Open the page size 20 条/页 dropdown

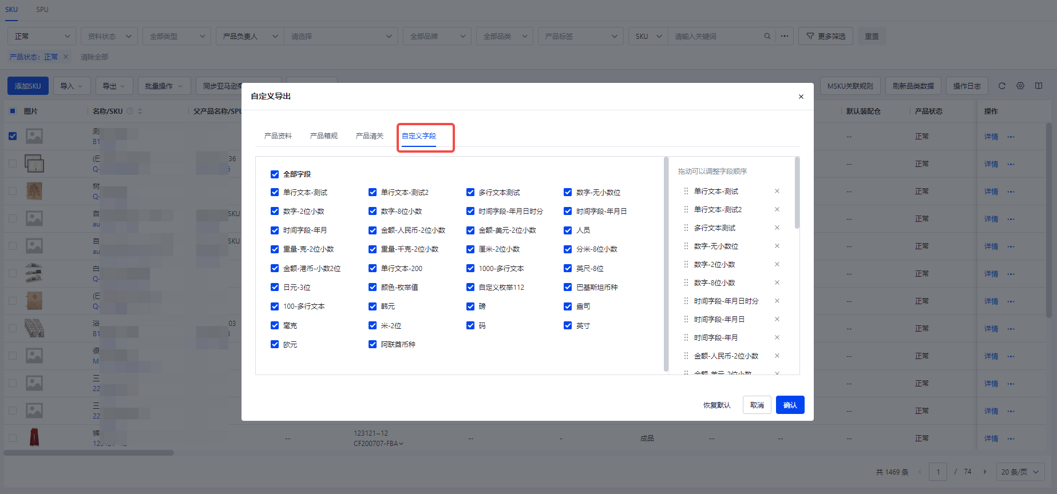[x=1019, y=472]
